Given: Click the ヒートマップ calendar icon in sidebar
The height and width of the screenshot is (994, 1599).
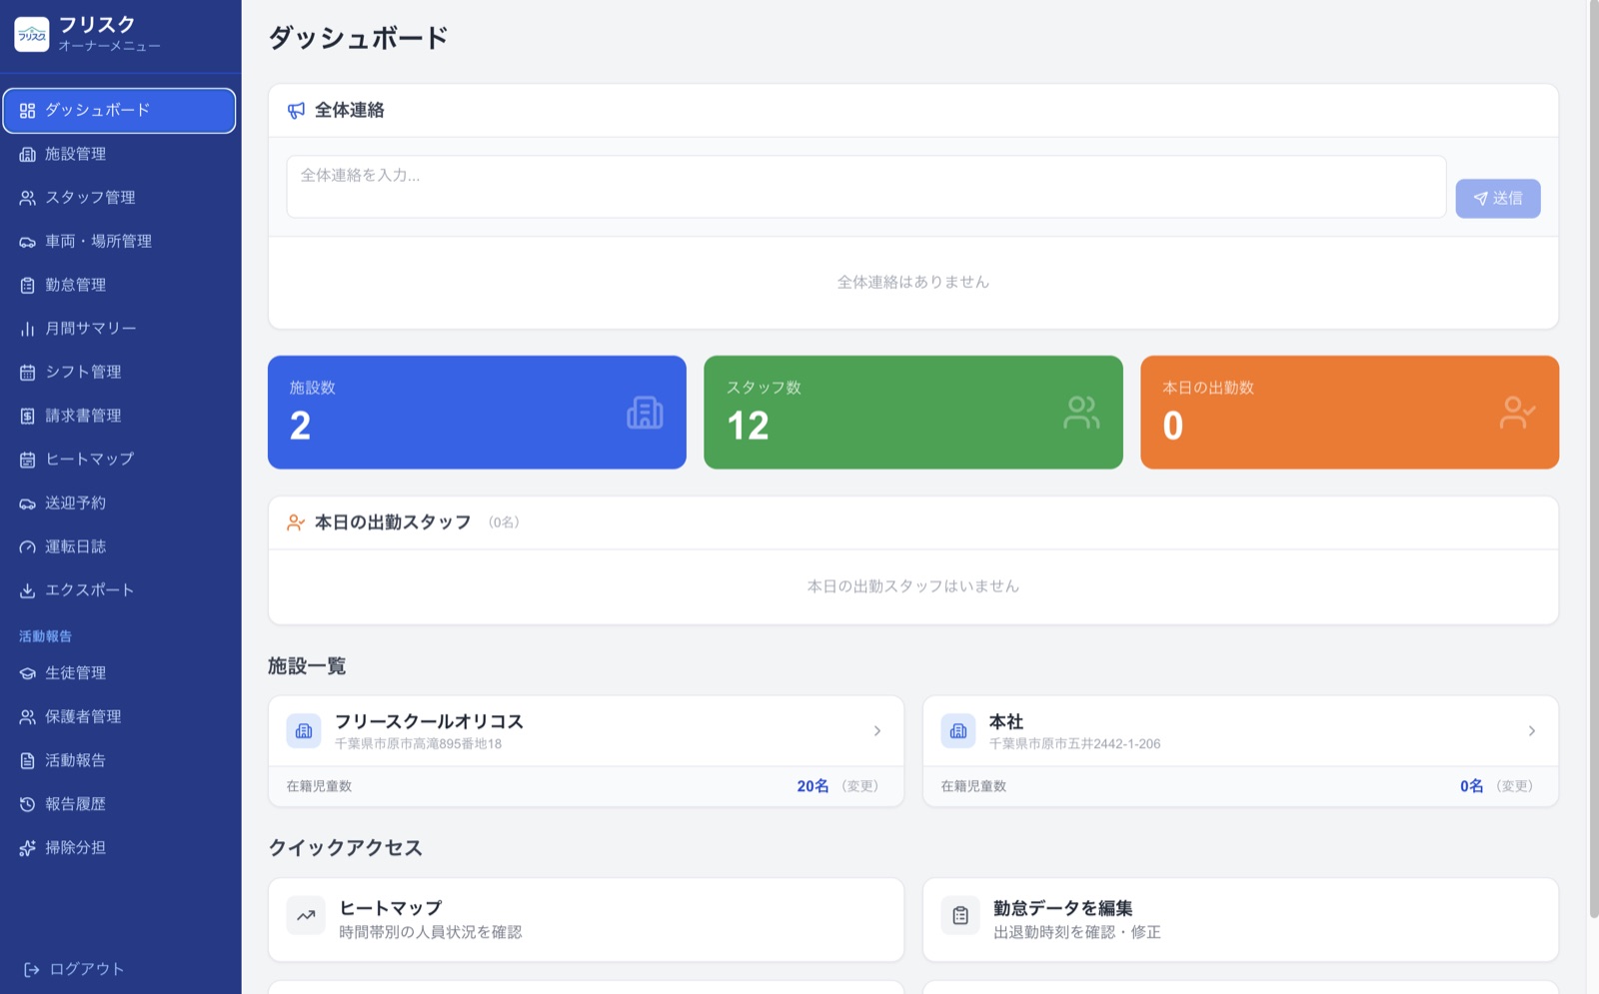Looking at the screenshot, I should click(27, 460).
